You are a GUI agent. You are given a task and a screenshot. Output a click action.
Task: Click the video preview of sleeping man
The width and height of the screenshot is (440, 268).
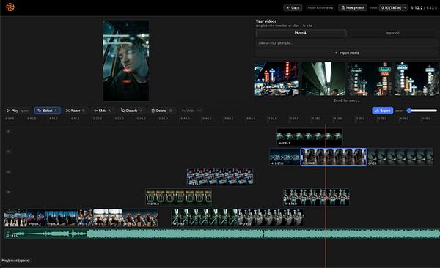pyautogui.click(x=126, y=60)
